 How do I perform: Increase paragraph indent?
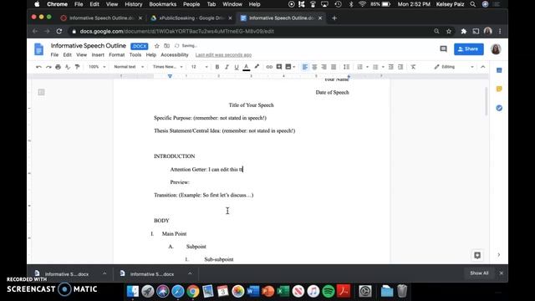(400, 67)
